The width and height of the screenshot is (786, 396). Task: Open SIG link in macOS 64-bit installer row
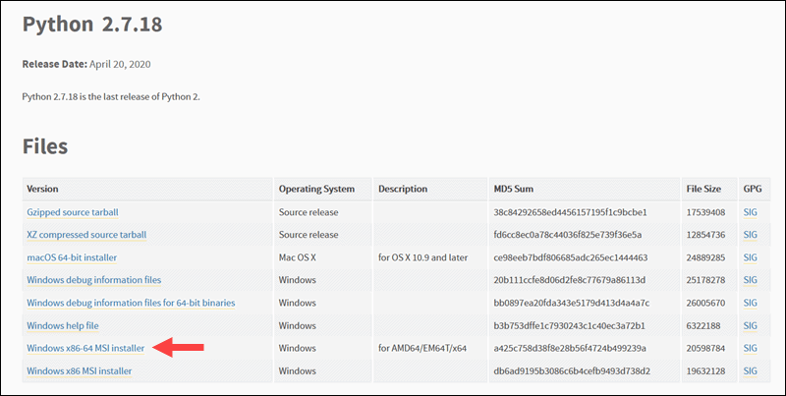(x=751, y=257)
